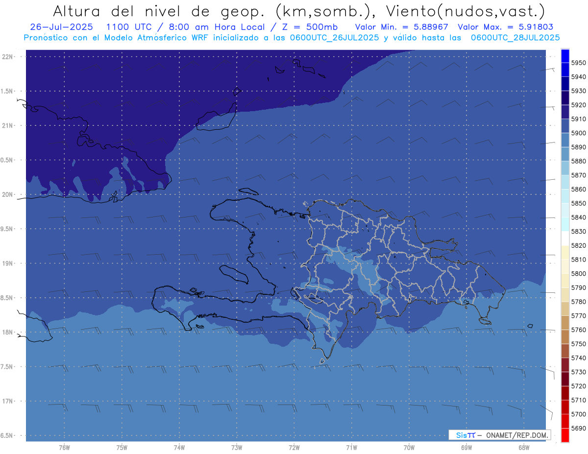
Task: Select the 72W longitude tick label
Action: 294,447
